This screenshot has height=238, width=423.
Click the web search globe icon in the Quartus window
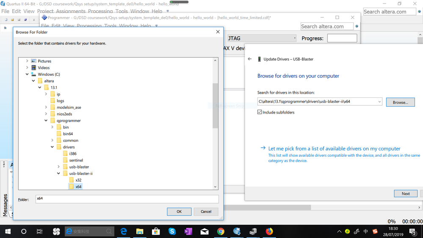[x=420, y=11]
